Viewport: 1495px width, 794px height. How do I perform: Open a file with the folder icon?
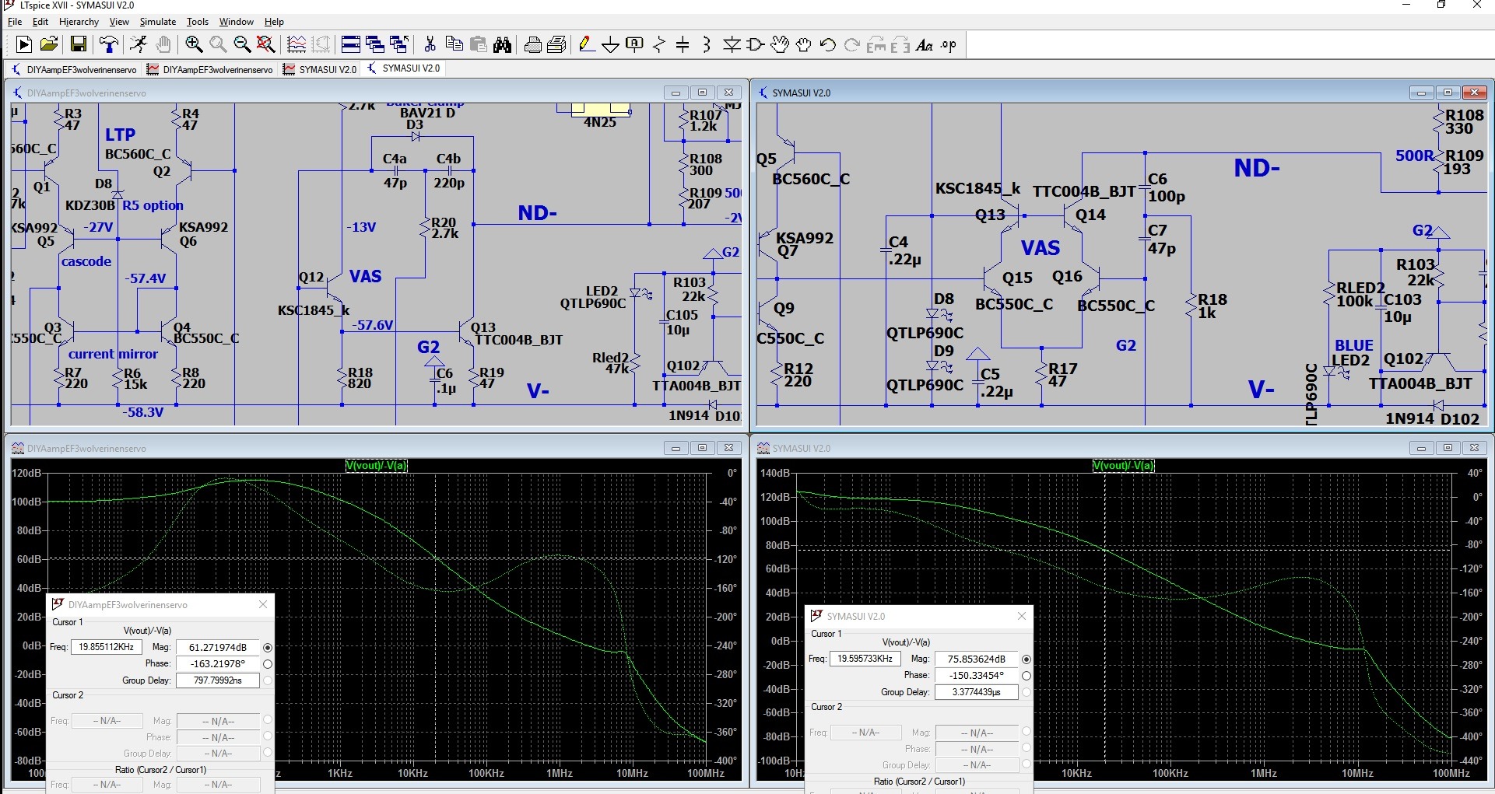coord(48,44)
